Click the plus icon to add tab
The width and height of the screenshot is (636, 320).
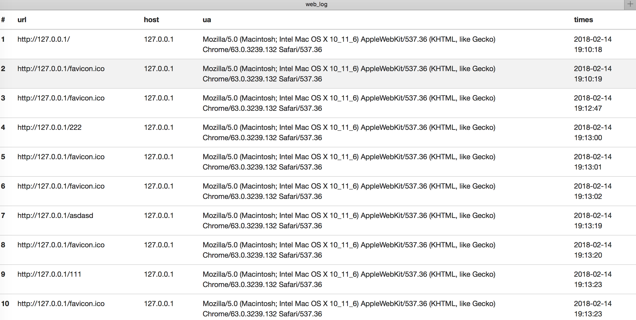[630, 4]
